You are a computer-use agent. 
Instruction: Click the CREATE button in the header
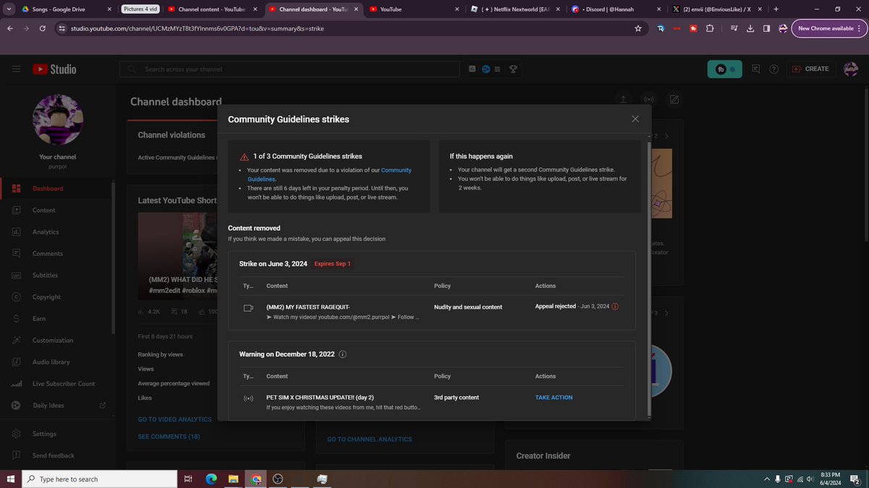point(810,69)
